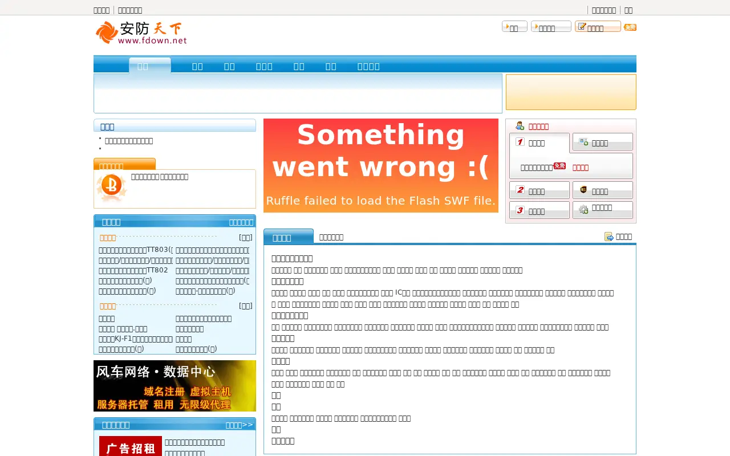Open the list entry containing KJ-F1

136,339
